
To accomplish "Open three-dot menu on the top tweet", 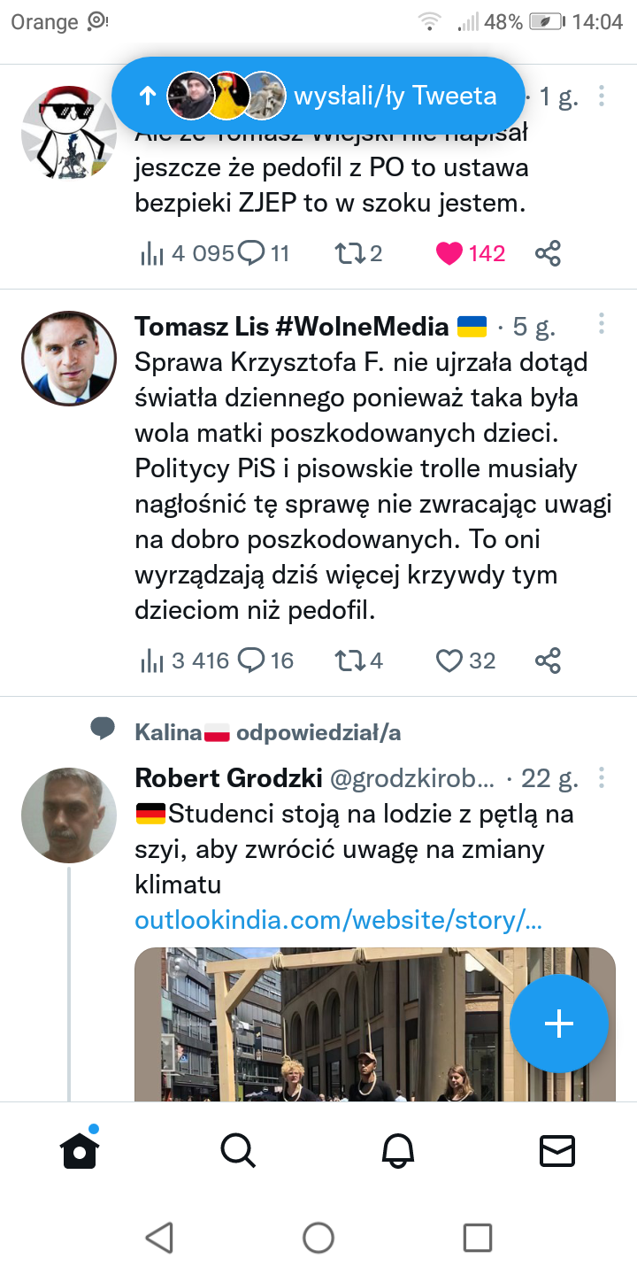I will [602, 96].
